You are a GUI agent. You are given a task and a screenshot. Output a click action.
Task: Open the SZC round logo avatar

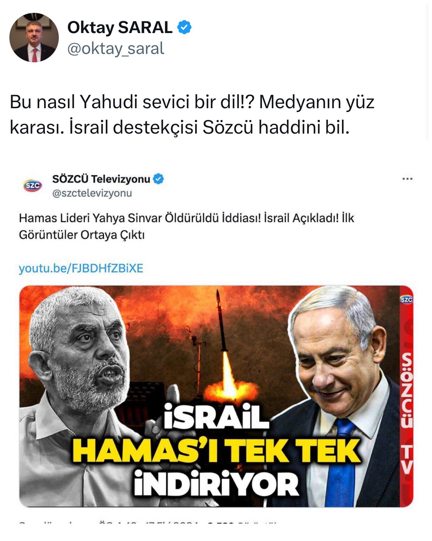[32, 186]
